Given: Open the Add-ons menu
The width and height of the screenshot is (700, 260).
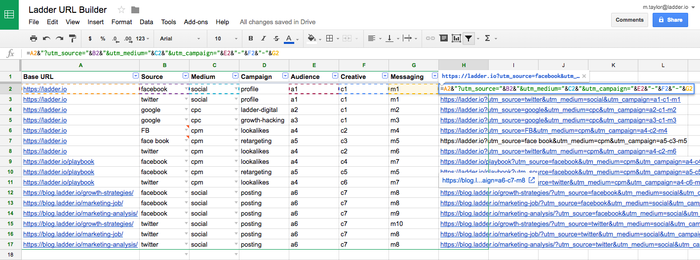Looking at the screenshot, I should (x=195, y=22).
